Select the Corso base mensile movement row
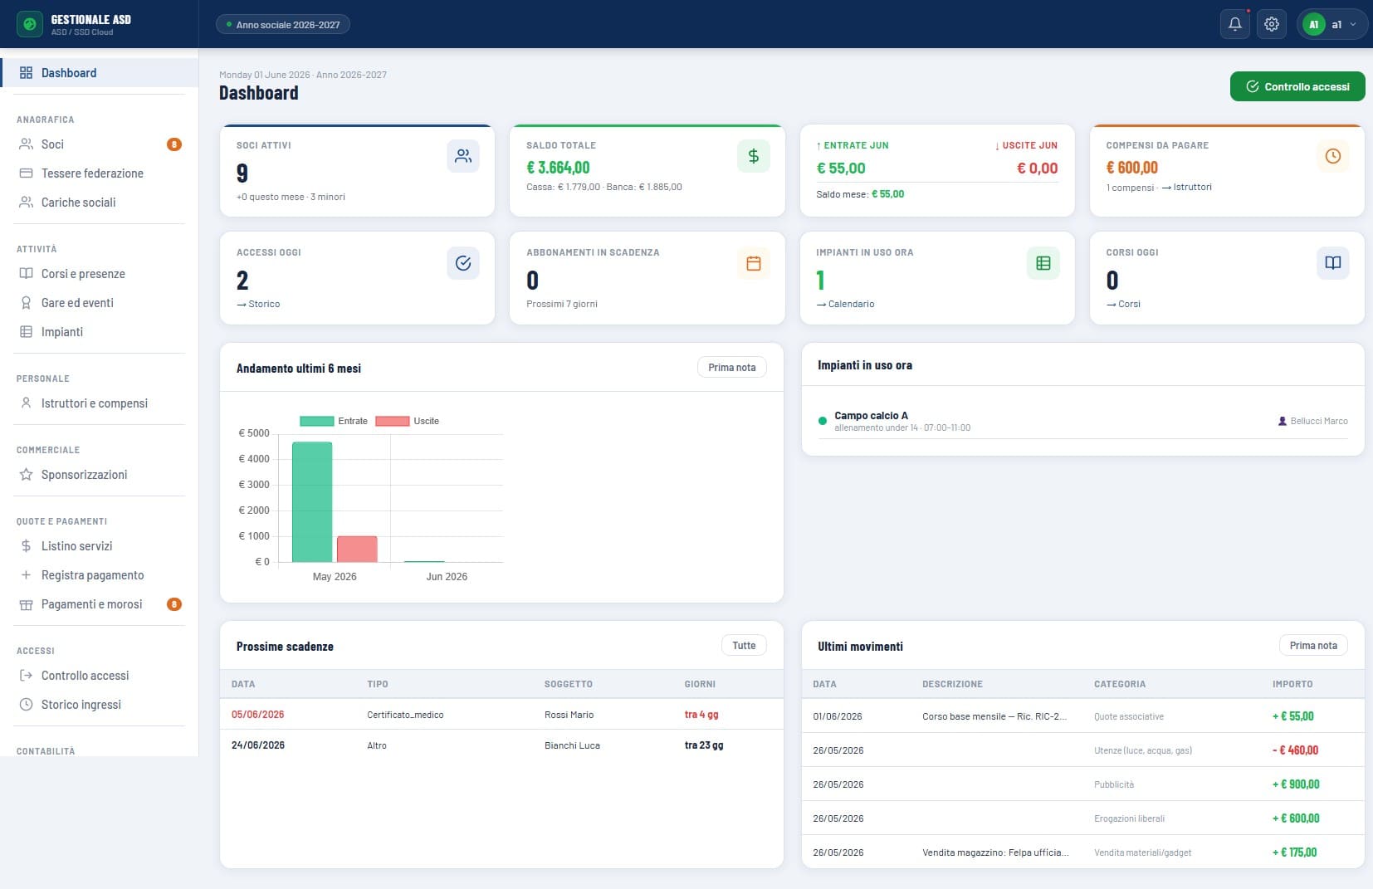 [1082, 716]
